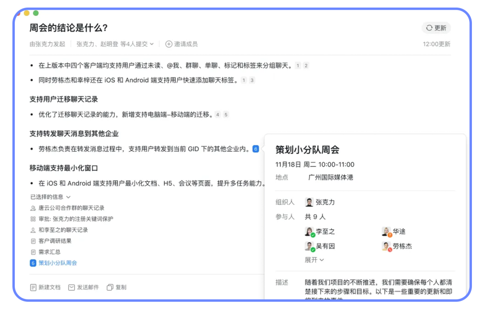Click participant 李至之's avatar

pyautogui.click(x=309, y=231)
